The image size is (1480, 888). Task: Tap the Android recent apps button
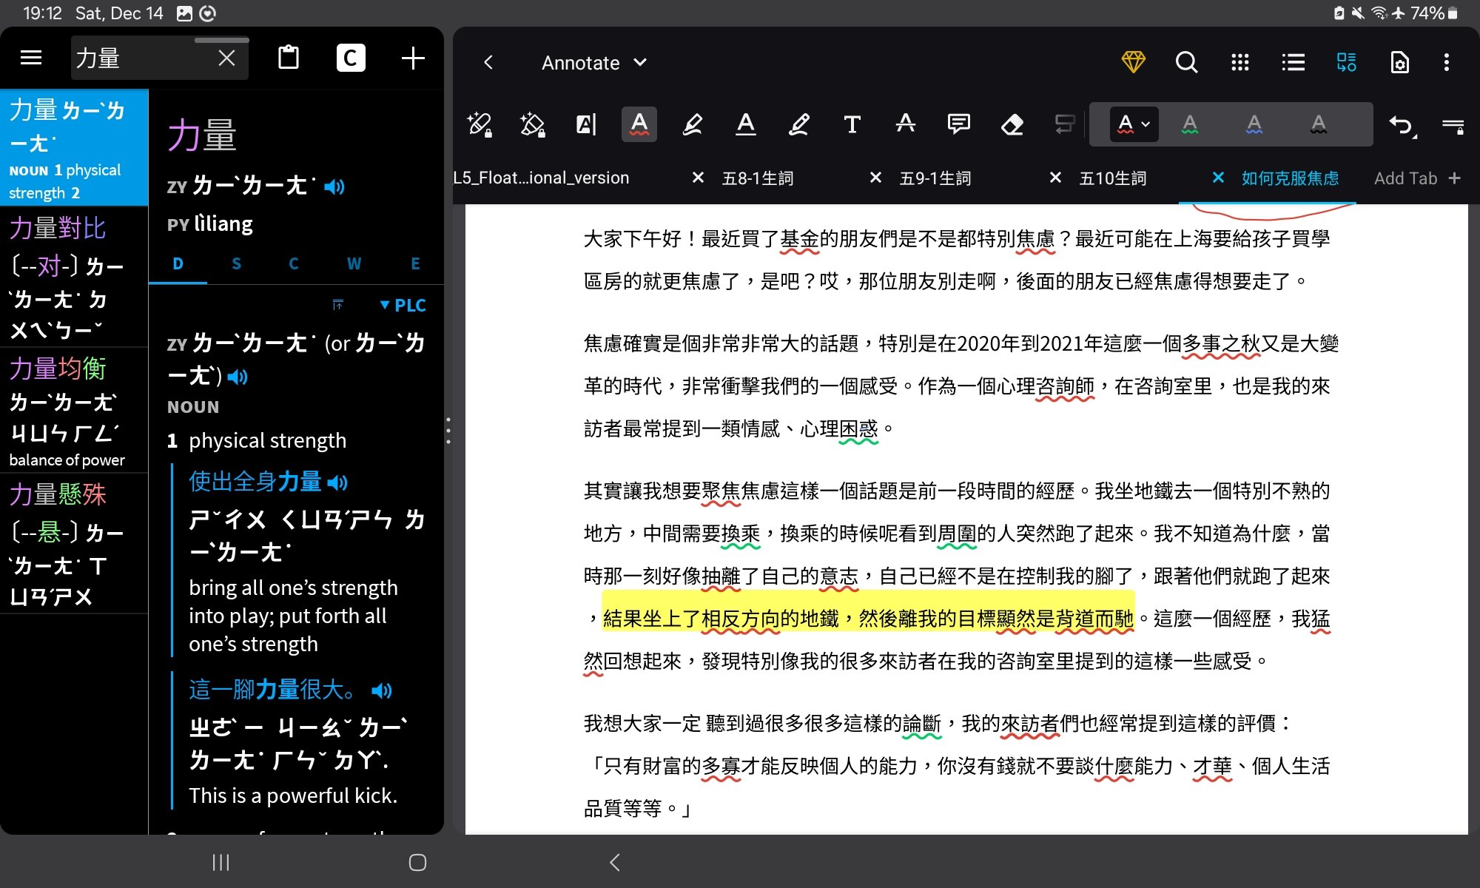221,862
